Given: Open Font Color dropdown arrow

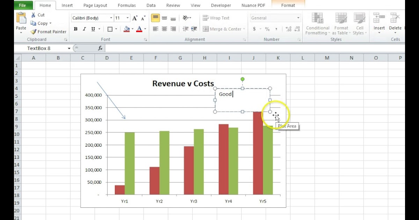Looking at the screenshot, I should point(145,29).
